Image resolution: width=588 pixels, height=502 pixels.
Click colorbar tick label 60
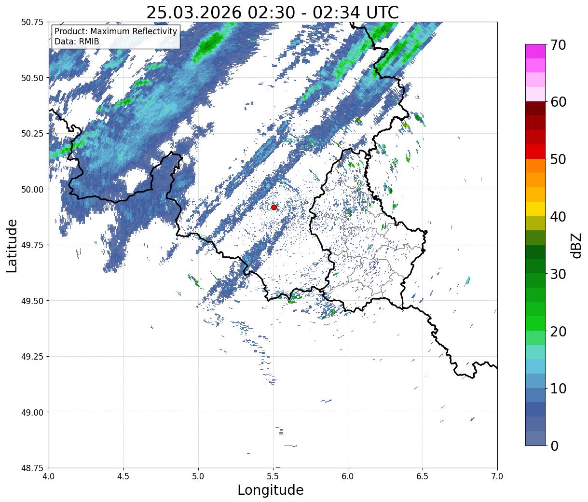click(558, 102)
